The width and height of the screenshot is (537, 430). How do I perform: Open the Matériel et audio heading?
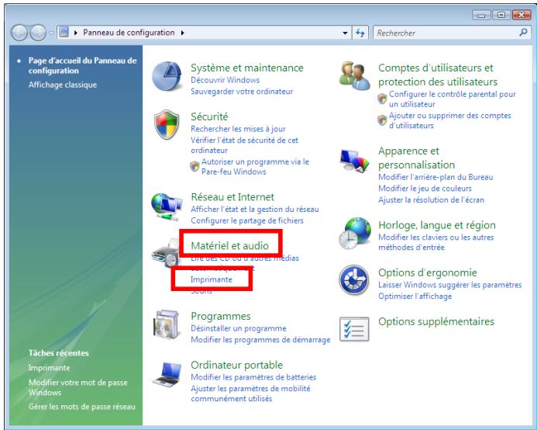coord(229,245)
